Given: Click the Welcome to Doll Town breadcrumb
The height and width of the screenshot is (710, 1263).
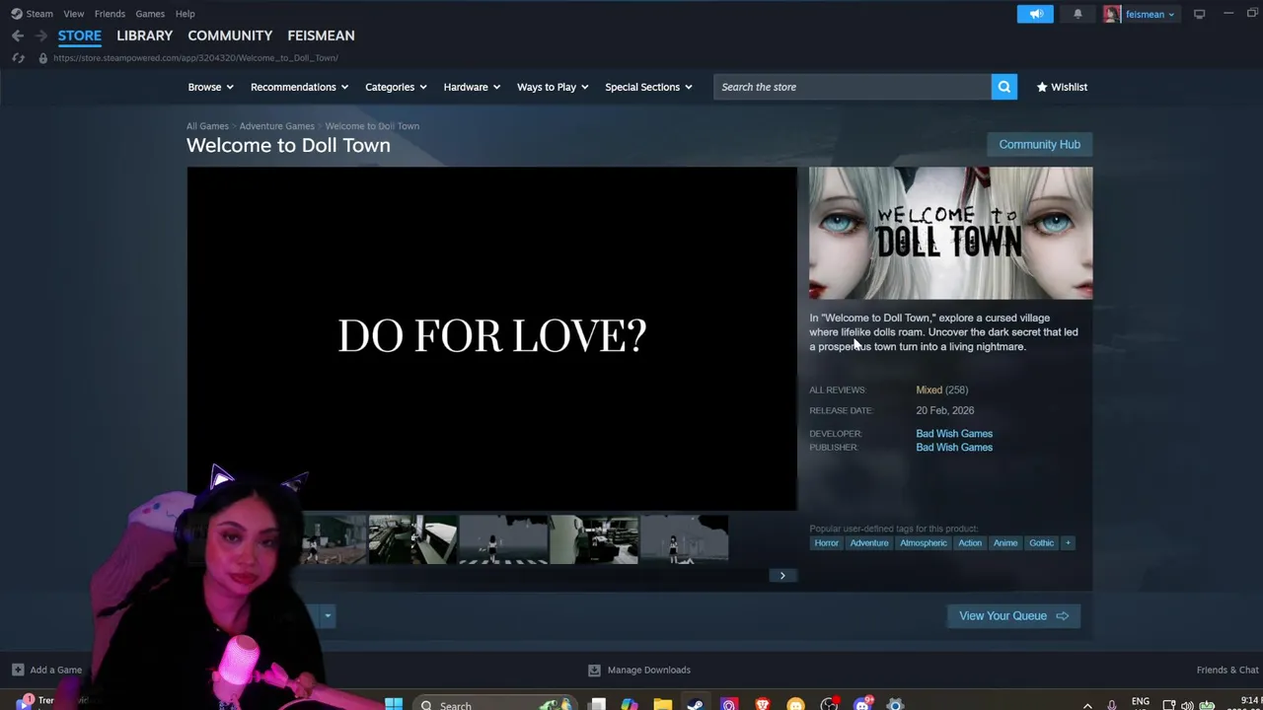Looking at the screenshot, I should [372, 126].
